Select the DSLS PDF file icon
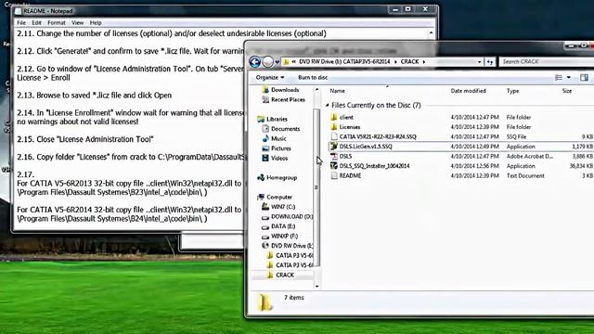This screenshot has width=594, height=334. click(334, 156)
